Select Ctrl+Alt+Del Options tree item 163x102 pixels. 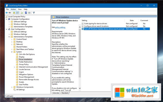coord(27,54)
